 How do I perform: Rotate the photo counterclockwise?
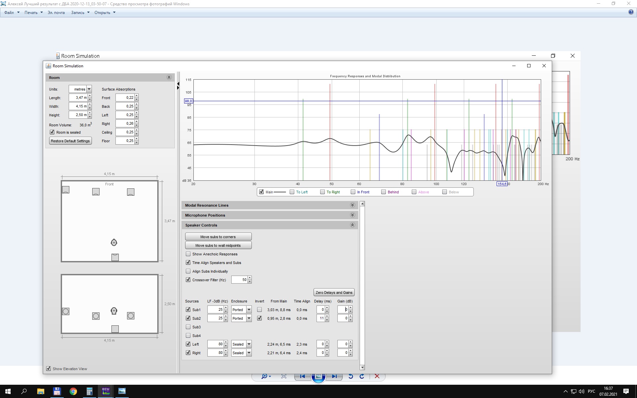click(351, 376)
